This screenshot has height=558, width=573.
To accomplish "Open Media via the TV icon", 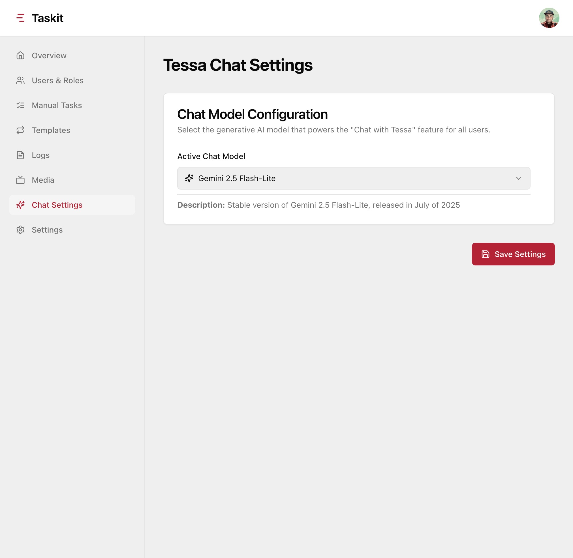I will (21, 180).
